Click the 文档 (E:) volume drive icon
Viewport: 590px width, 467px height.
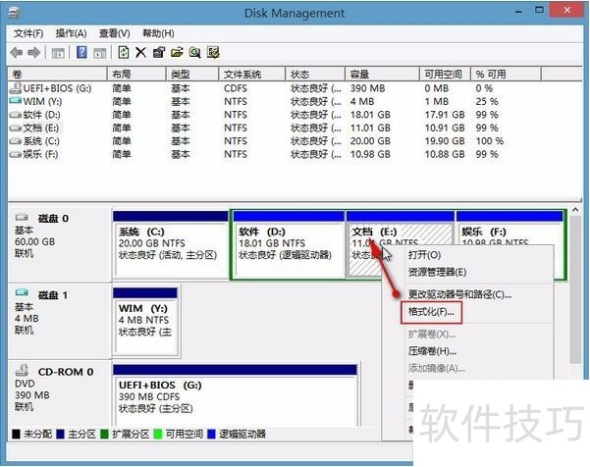[16, 128]
